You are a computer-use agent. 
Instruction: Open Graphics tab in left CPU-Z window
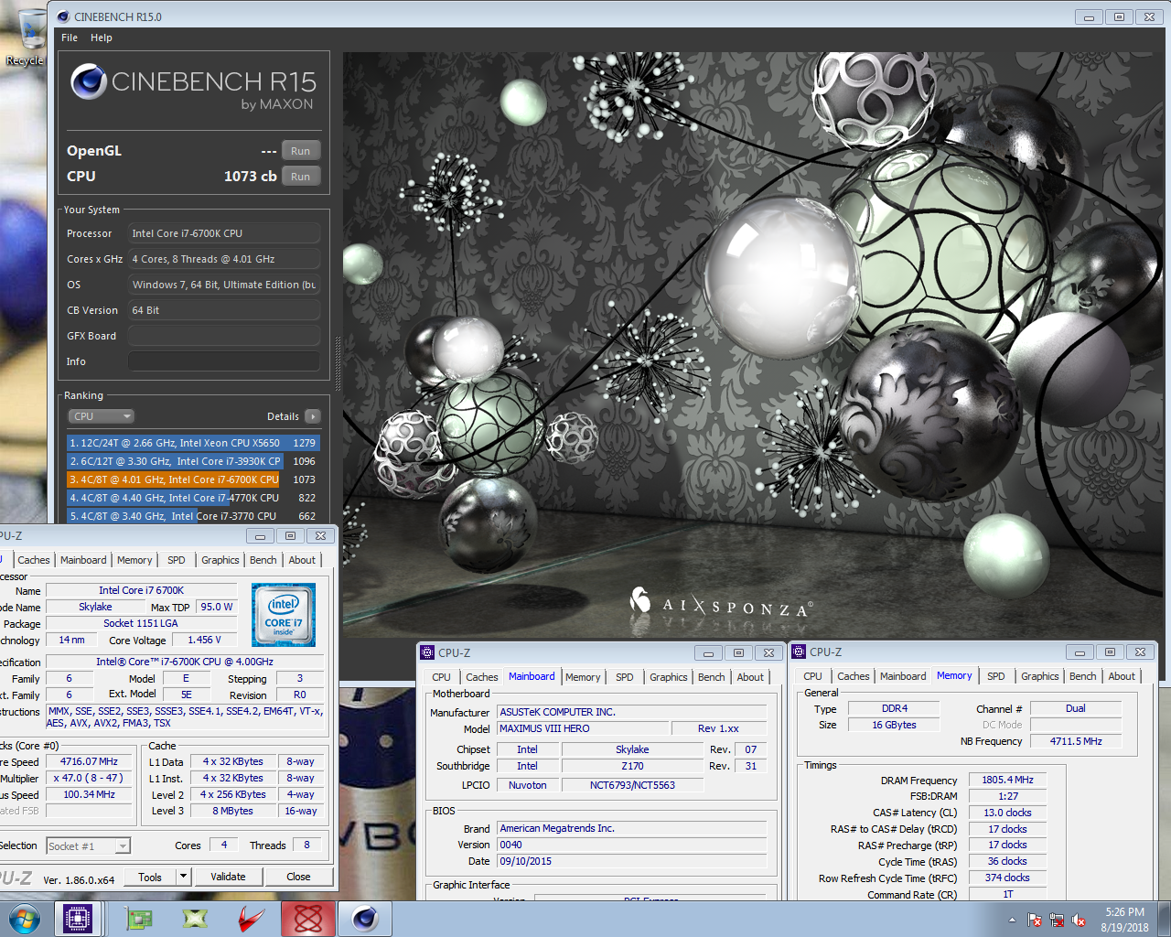pyautogui.click(x=220, y=560)
